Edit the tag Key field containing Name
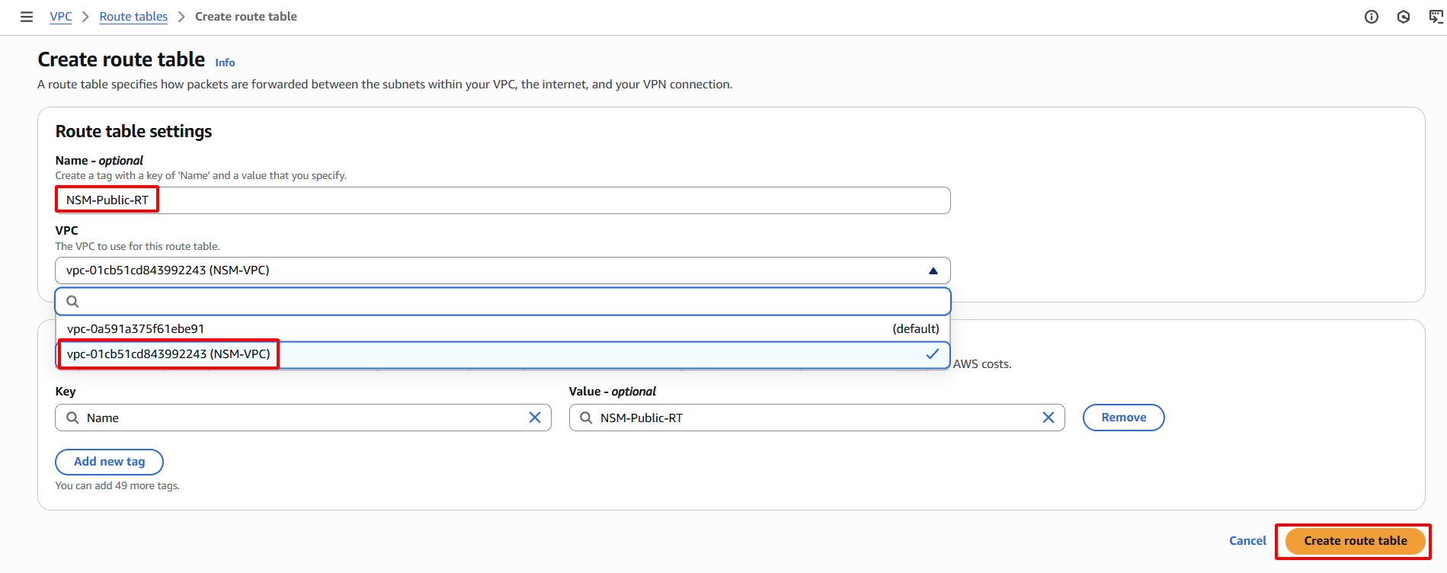The height and width of the screenshot is (573, 1447). tap(303, 418)
